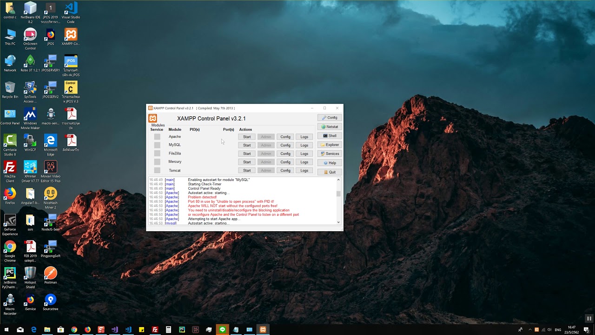This screenshot has width=595, height=335.
Task: Select the Postman desktop icon
Action: coord(50,275)
